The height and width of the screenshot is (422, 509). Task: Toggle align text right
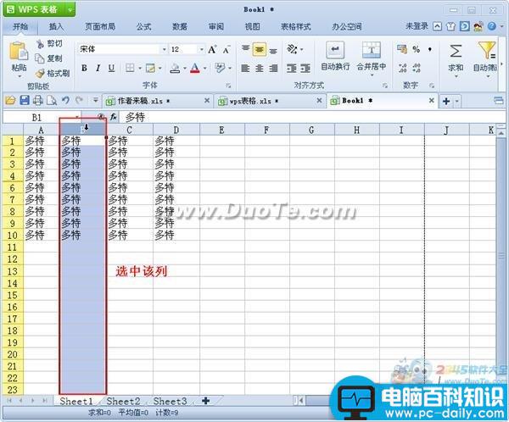click(x=273, y=68)
